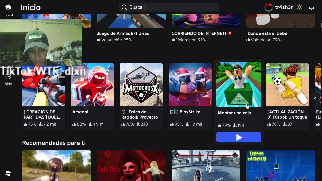The height and width of the screenshot is (181, 322).
Task: Click BloxStrike 1,9 mil player count
Action: click(194, 124)
